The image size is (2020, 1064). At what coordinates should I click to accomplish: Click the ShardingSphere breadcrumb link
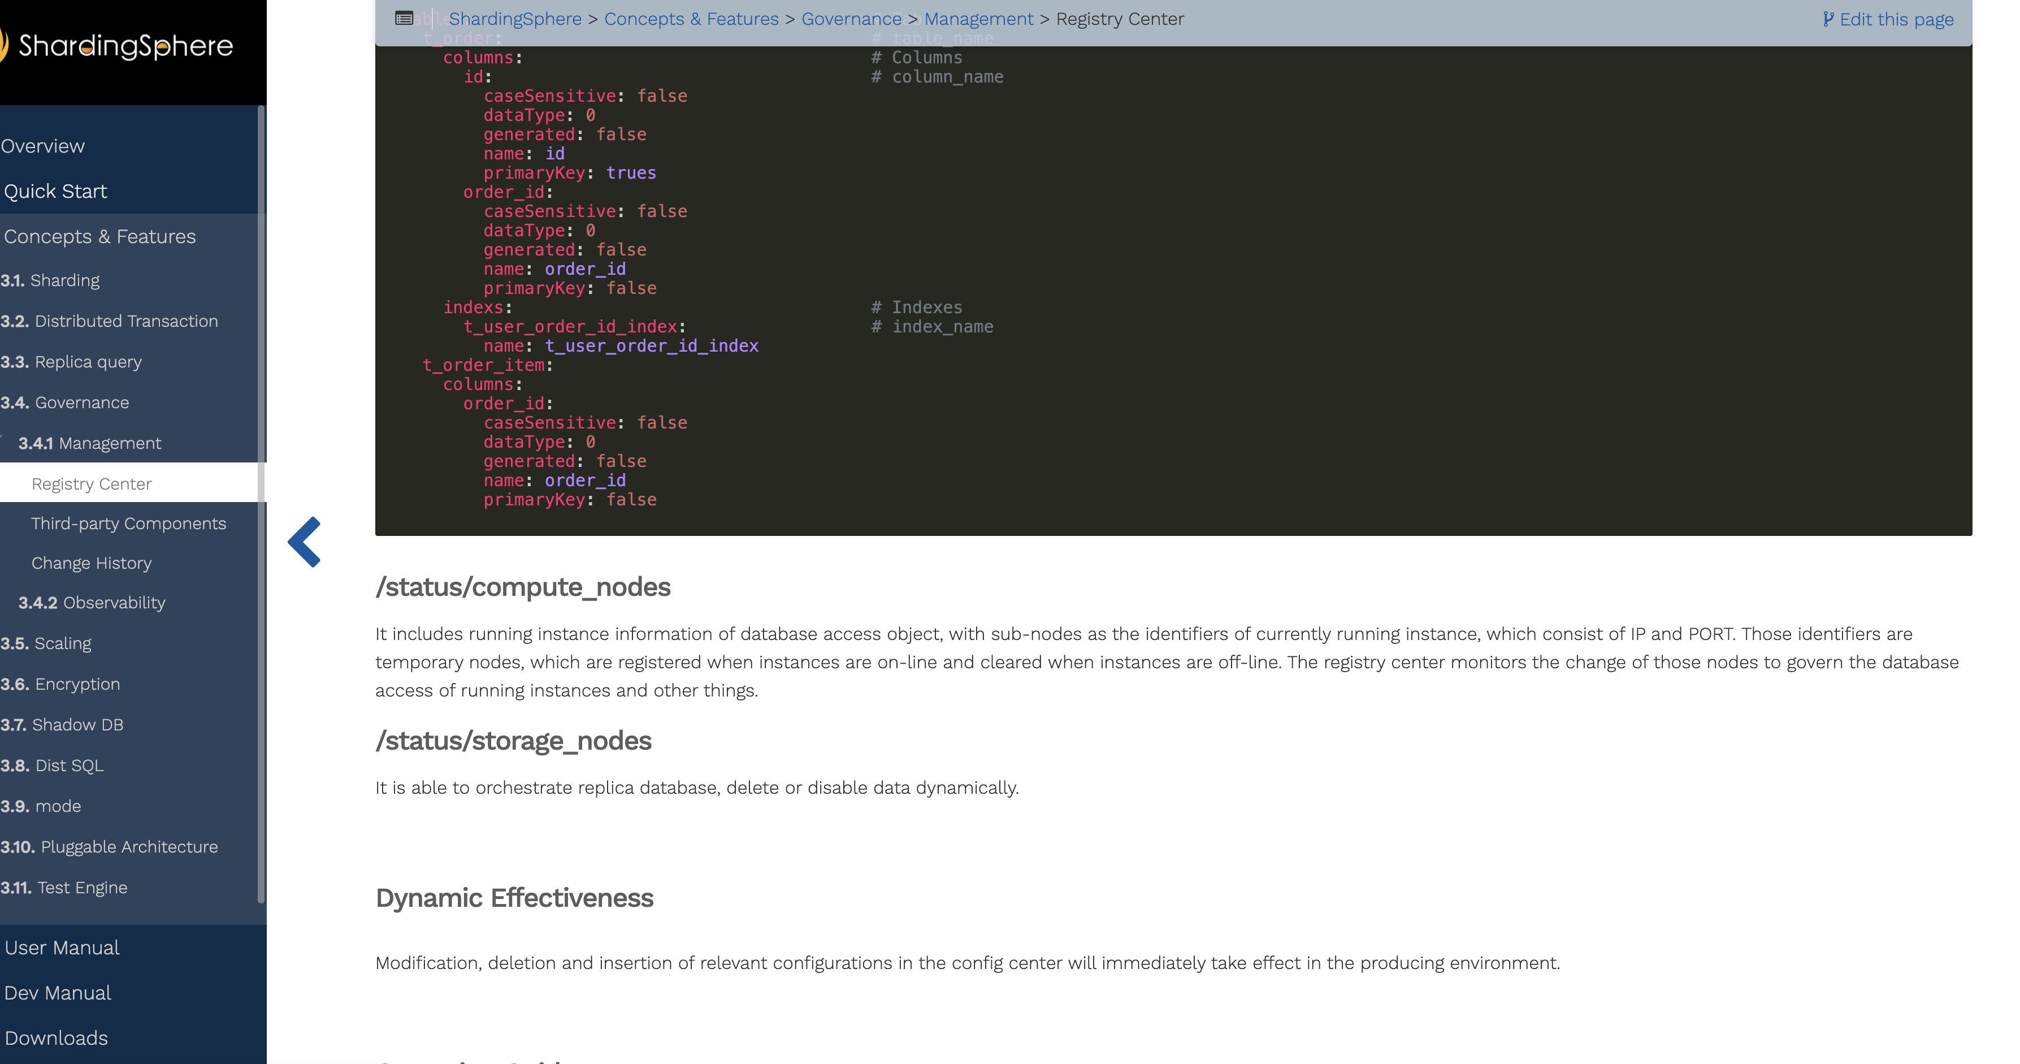tap(514, 19)
